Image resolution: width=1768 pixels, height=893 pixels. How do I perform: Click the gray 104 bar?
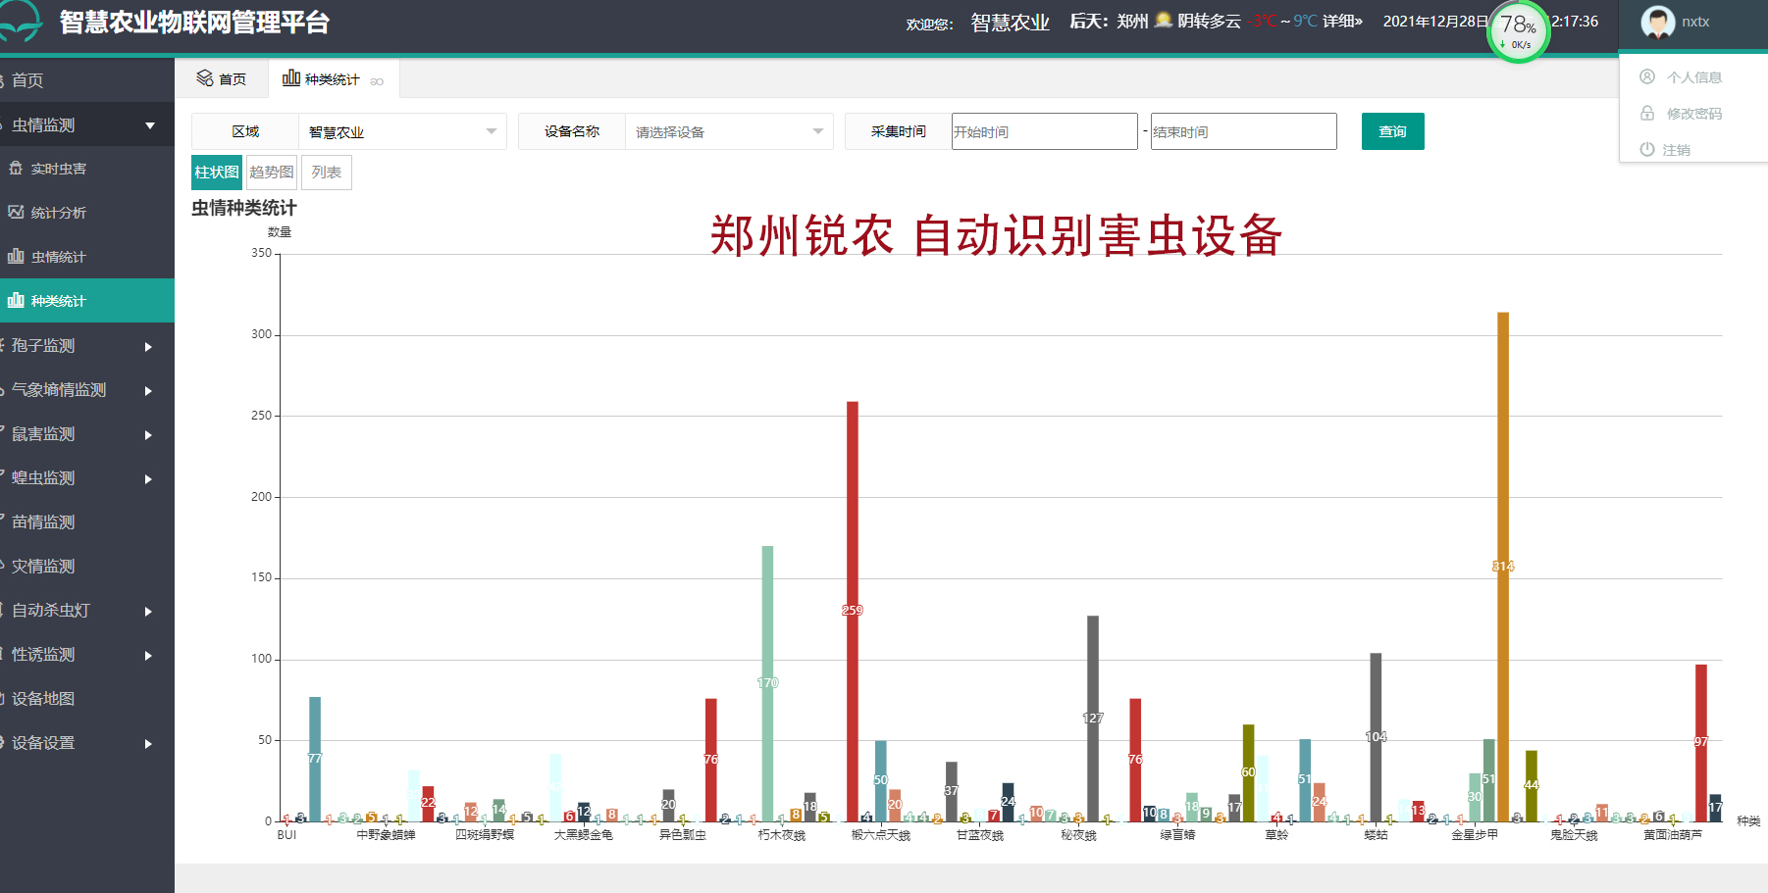[x=1376, y=737]
